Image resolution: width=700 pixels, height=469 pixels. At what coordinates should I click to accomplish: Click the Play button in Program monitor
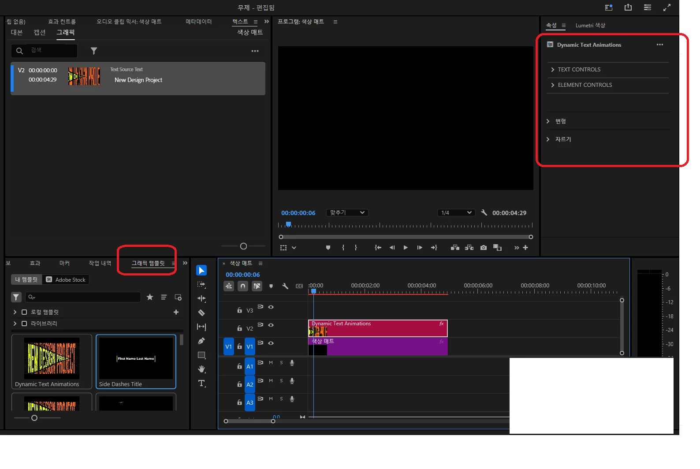click(x=406, y=248)
